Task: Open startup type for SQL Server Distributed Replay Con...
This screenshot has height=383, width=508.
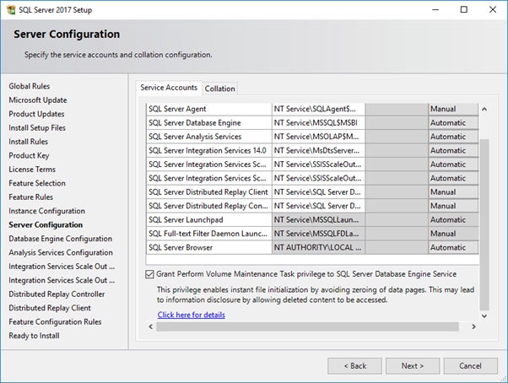Action: [453, 206]
